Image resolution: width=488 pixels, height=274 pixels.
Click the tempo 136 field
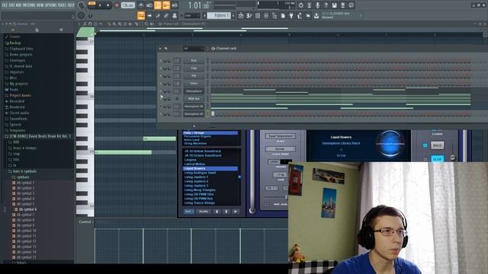(x=127, y=5)
